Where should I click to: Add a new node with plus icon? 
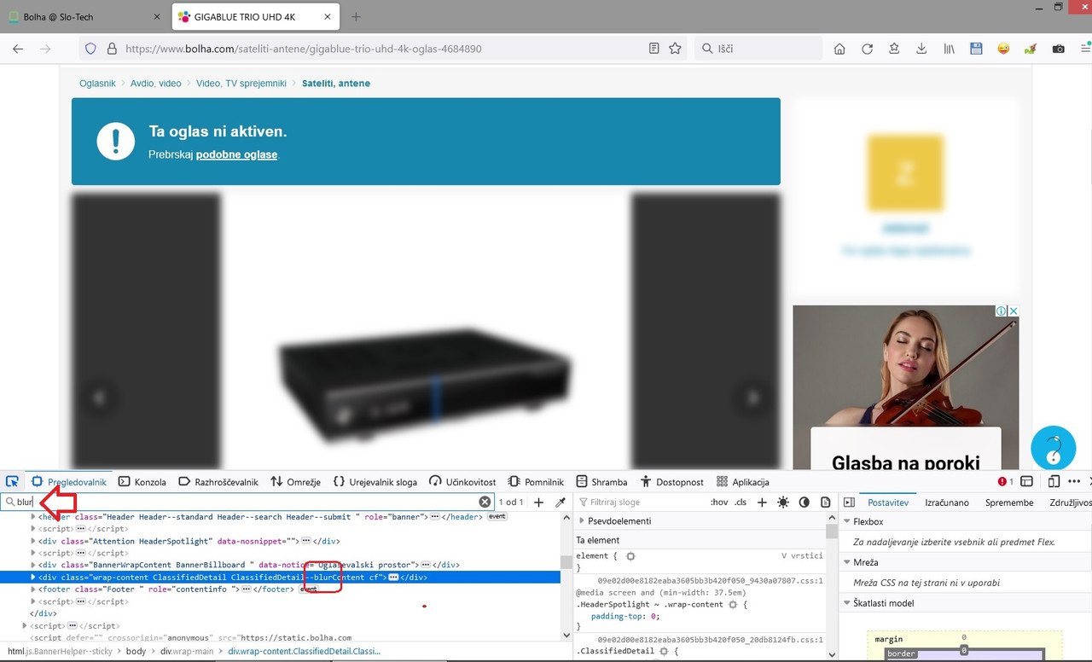[x=539, y=502]
